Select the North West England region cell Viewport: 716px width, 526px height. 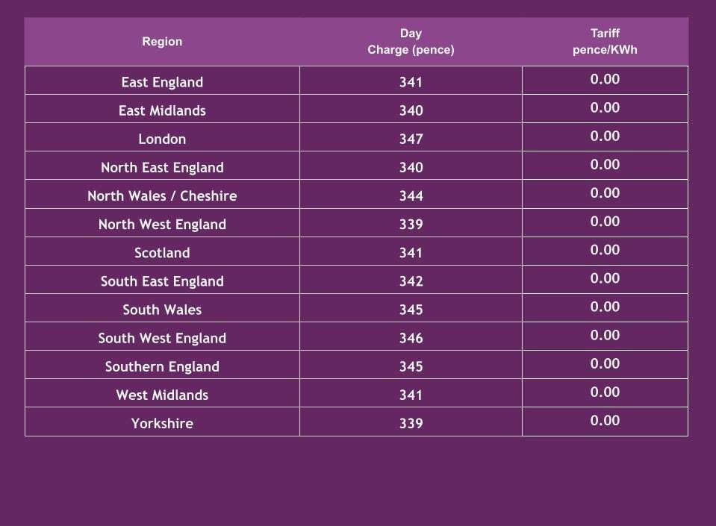coord(162,224)
